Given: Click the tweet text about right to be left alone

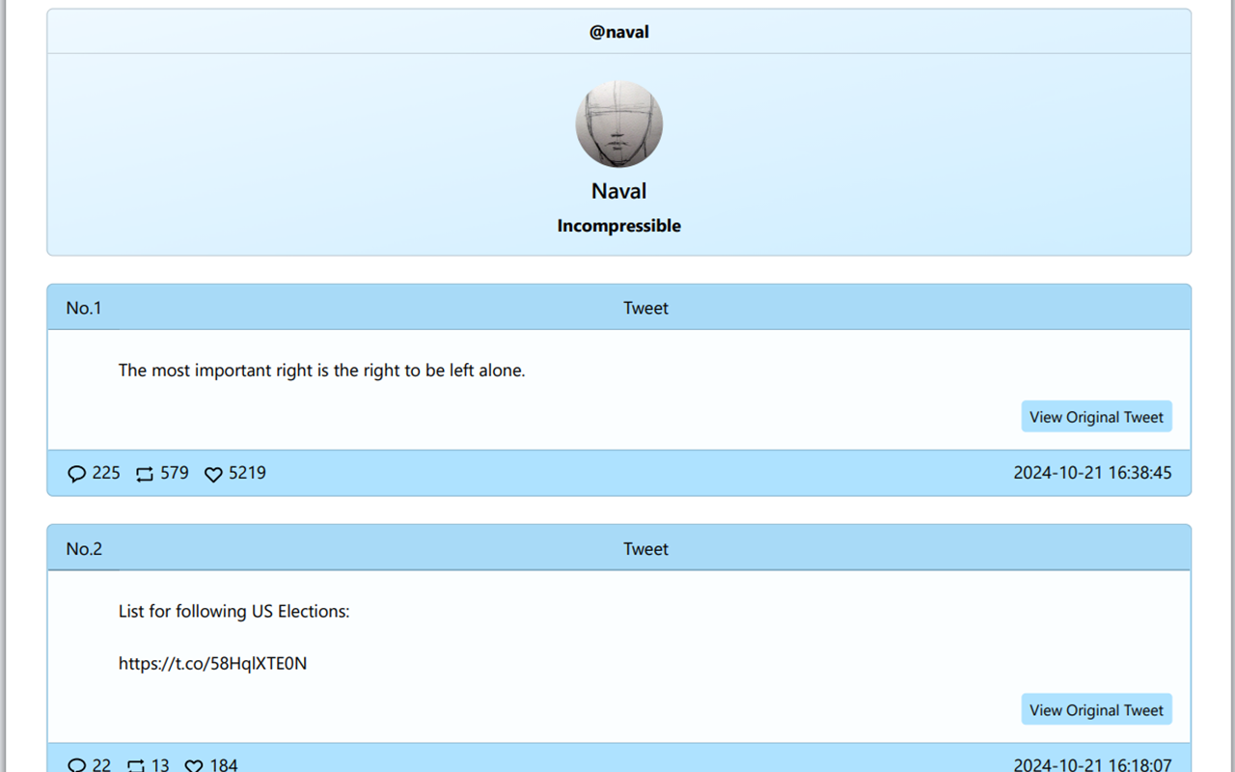Looking at the screenshot, I should (322, 371).
